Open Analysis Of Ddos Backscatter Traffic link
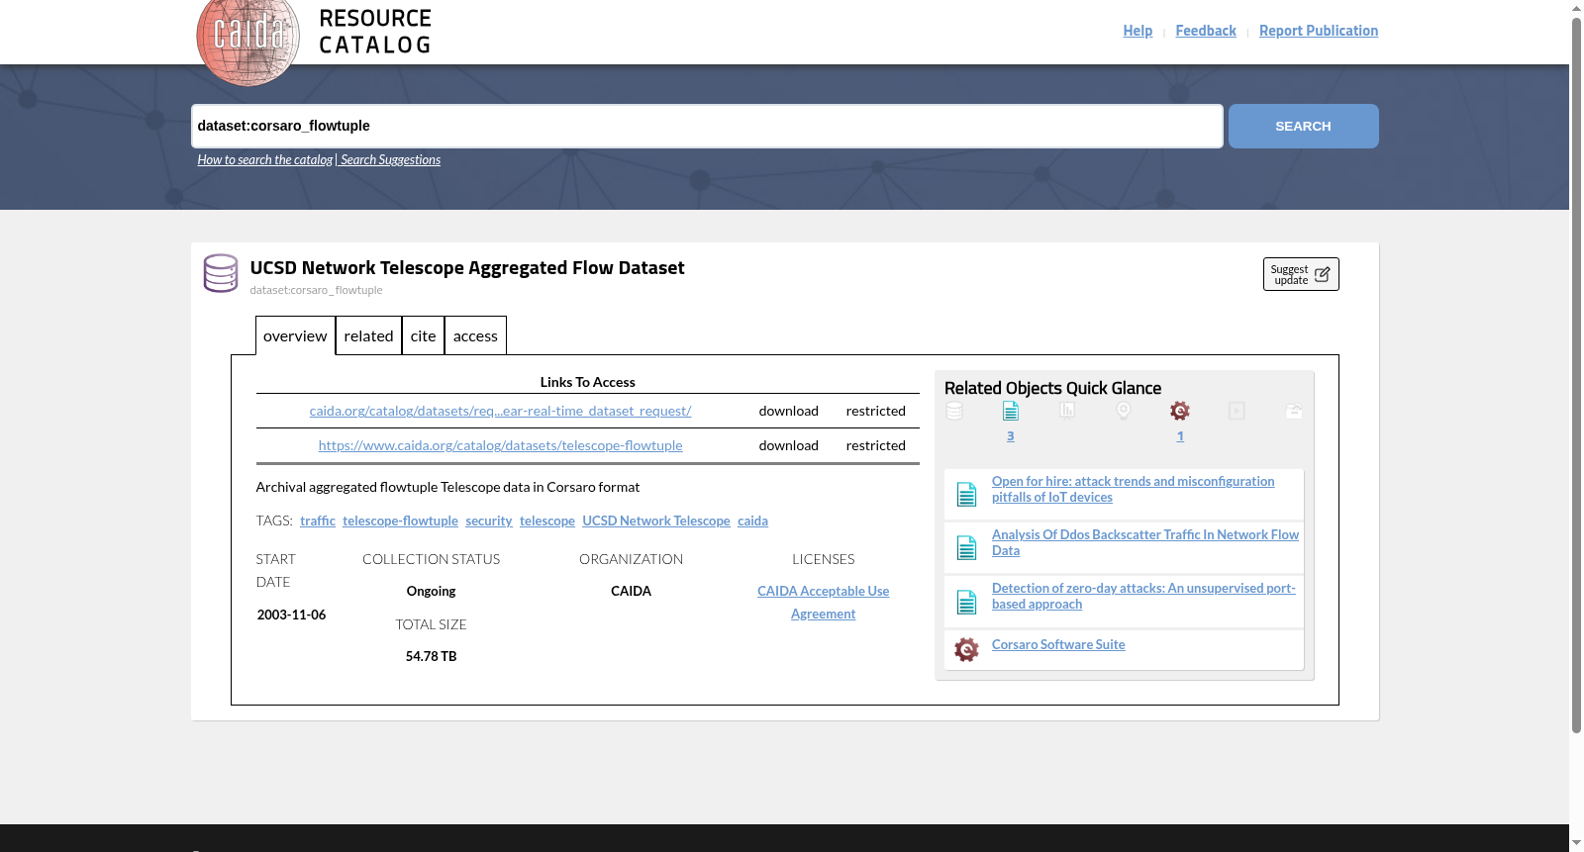1584x852 pixels. (1145, 542)
